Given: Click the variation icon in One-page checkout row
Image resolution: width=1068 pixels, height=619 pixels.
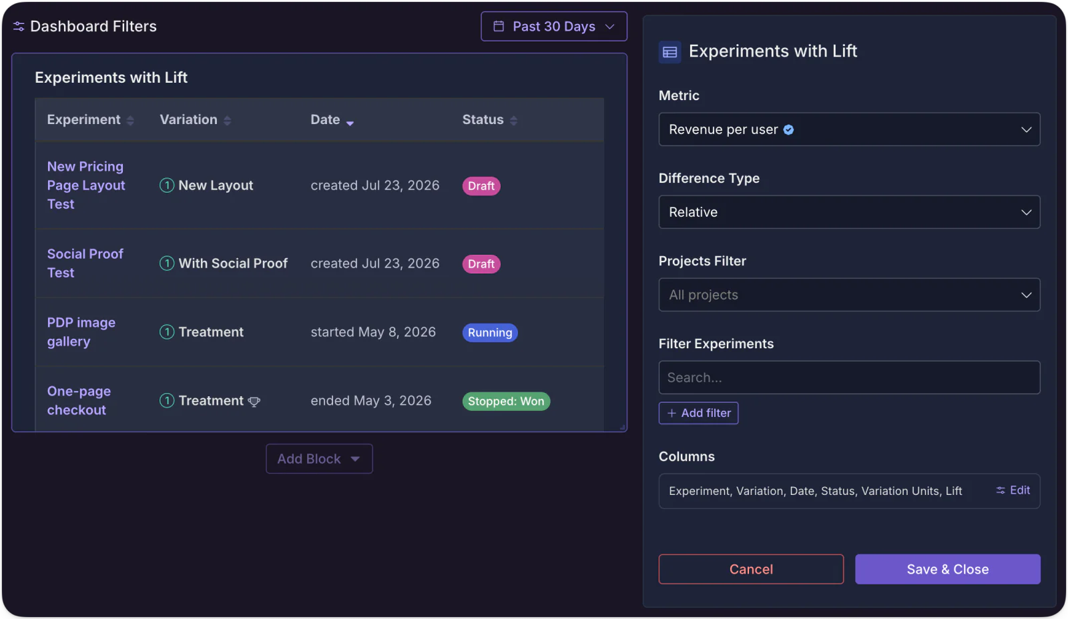Looking at the screenshot, I should [x=167, y=401].
